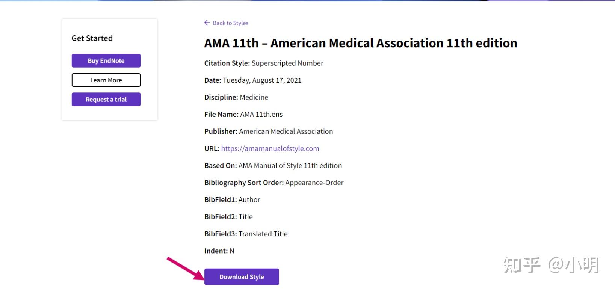Click the File Name AMA 11th.ens text
Image resolution: width=615 pixels, height=290 pixels.
243,114
